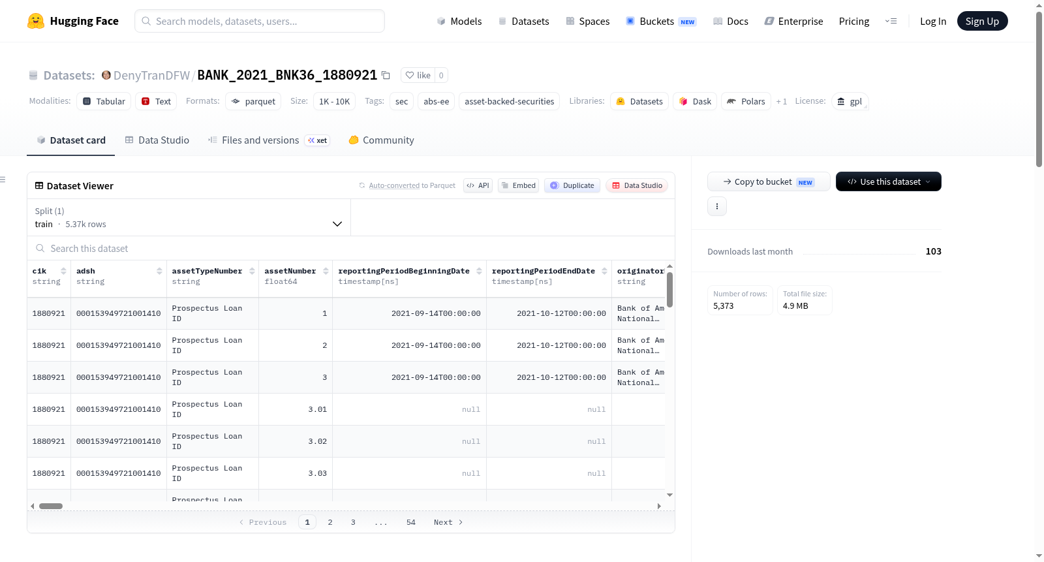
Task: Select the 1K - 10K size tag
Action: pyautogui.click(x=335, y=101)
